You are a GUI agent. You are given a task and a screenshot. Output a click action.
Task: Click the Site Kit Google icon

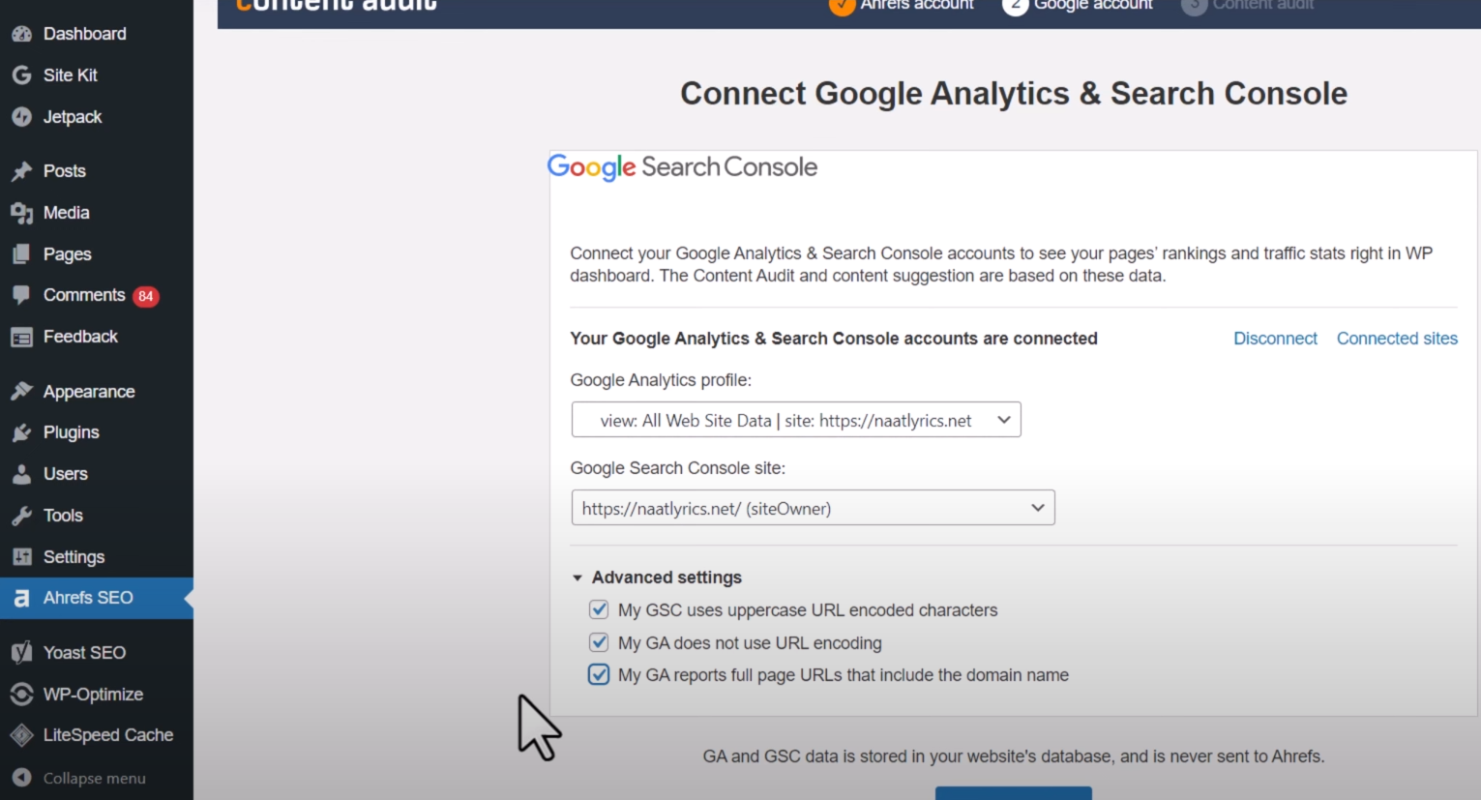[21, 75]
